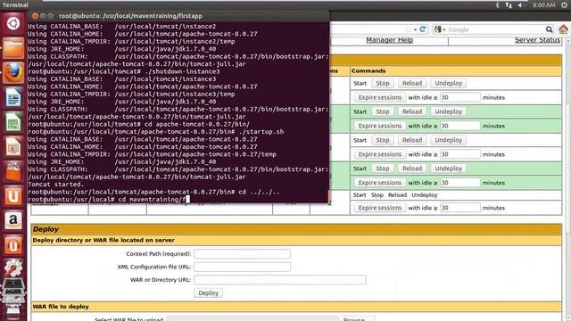Reload the third application in the list
Image resolution: width=571 pixels, height=321 pixels.
pyautogui.click(x=412, y=140)
